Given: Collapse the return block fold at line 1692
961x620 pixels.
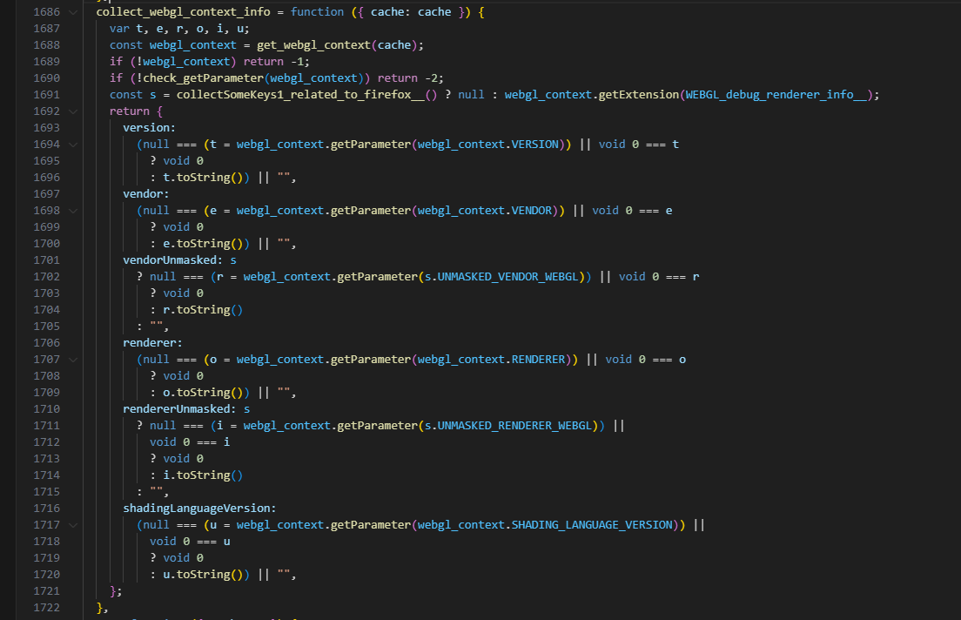Looking at the screenshot, I should click(73, 111).
